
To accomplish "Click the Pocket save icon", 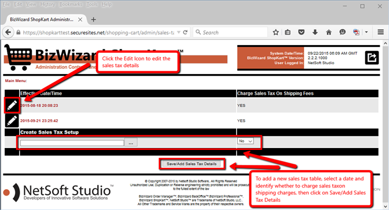I will pyautogui.click(x=301, y=32).
